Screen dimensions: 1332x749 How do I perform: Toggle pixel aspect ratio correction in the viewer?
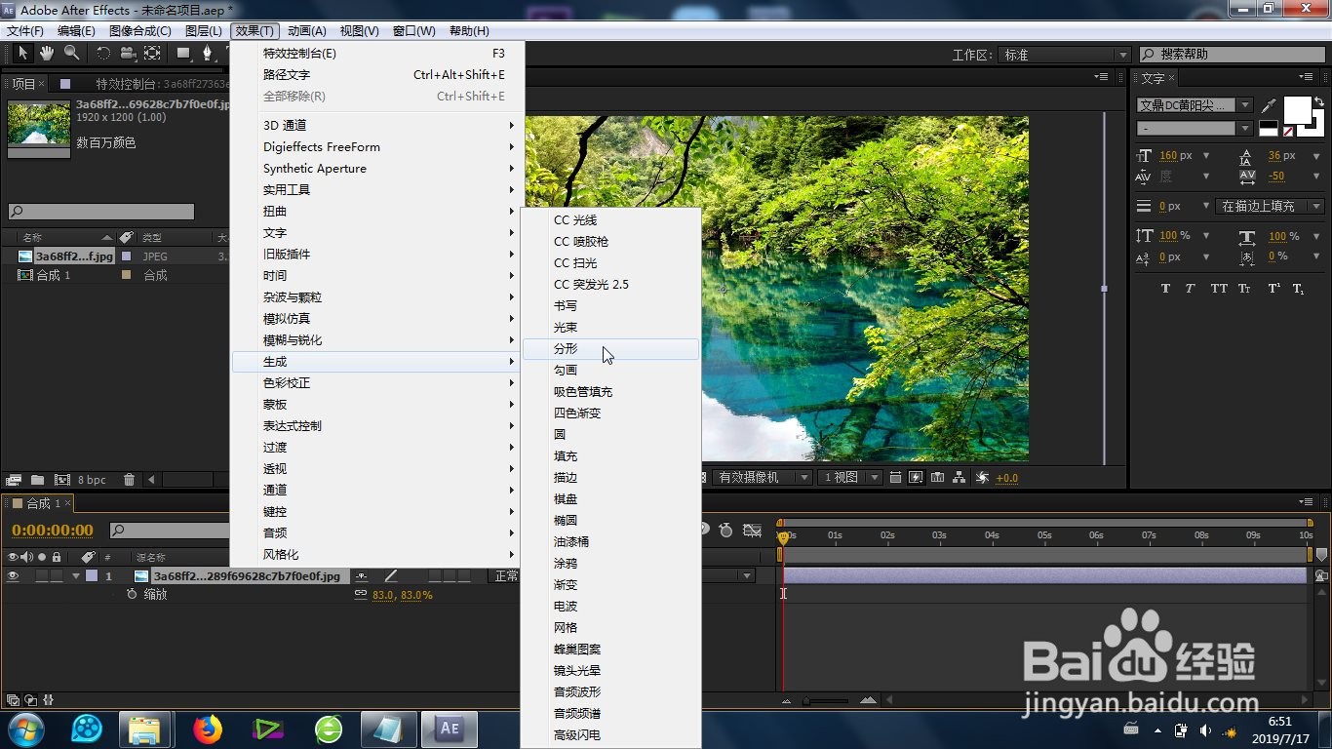895,478
